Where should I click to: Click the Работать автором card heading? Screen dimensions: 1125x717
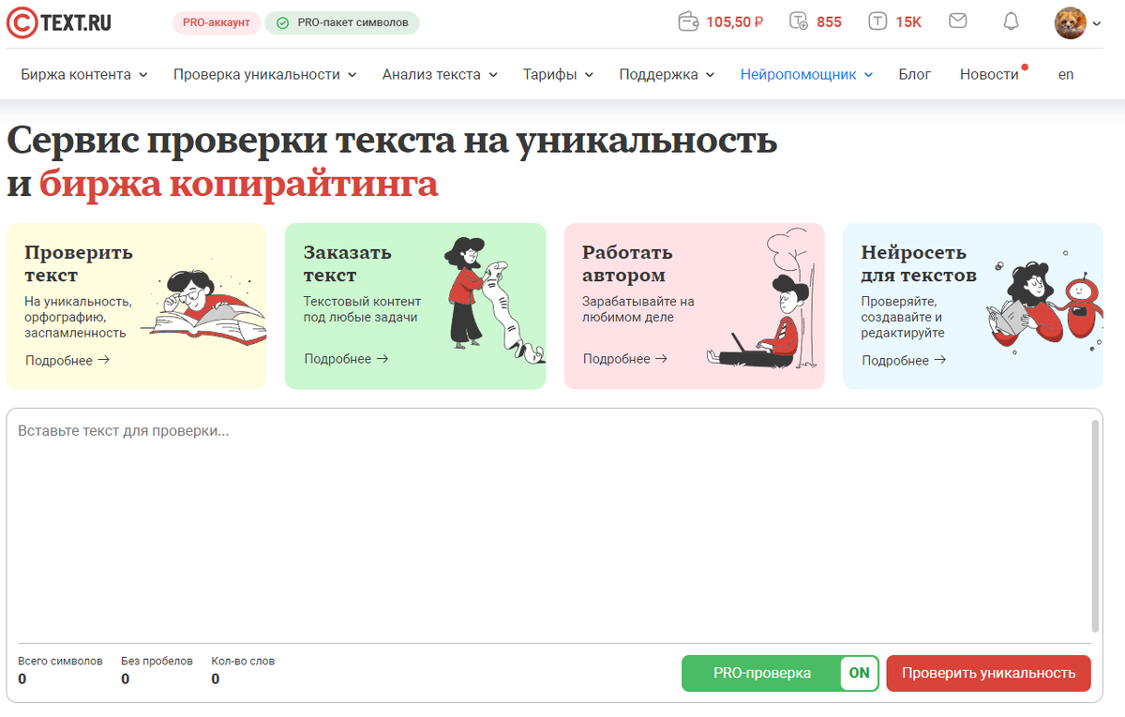click(627, 263)
